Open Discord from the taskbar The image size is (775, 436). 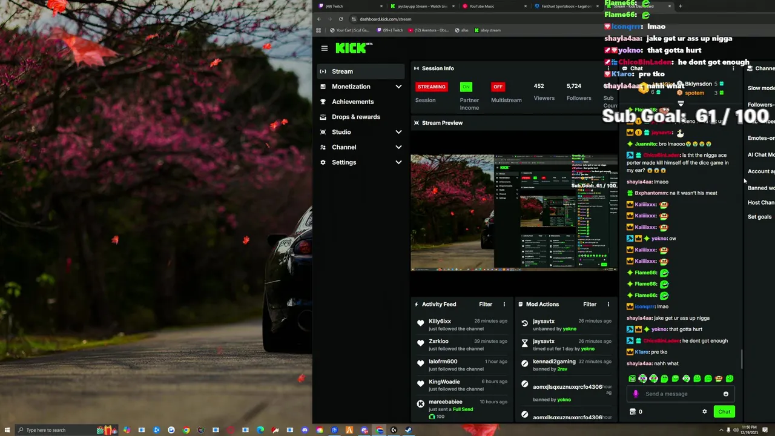[x=305, y=430]
